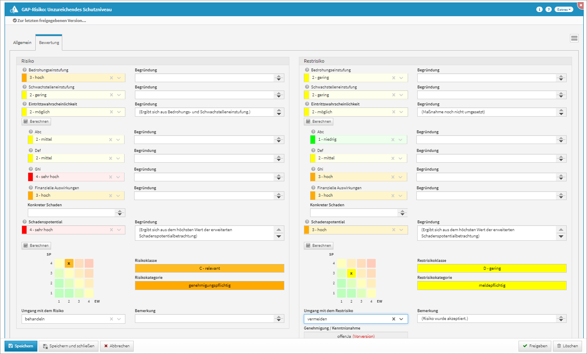Click the question mark help icon in title bar
587x354 pixels.
(x=548, y=9)
